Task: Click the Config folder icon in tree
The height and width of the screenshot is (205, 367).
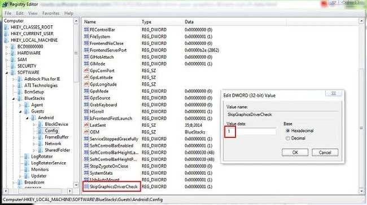Action: pos(40,131)
